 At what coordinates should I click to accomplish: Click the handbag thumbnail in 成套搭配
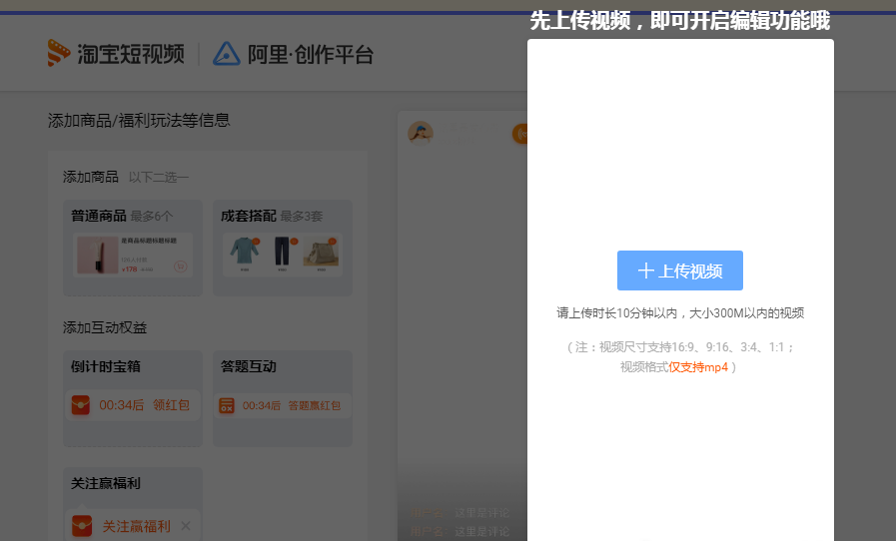point(321,253)
